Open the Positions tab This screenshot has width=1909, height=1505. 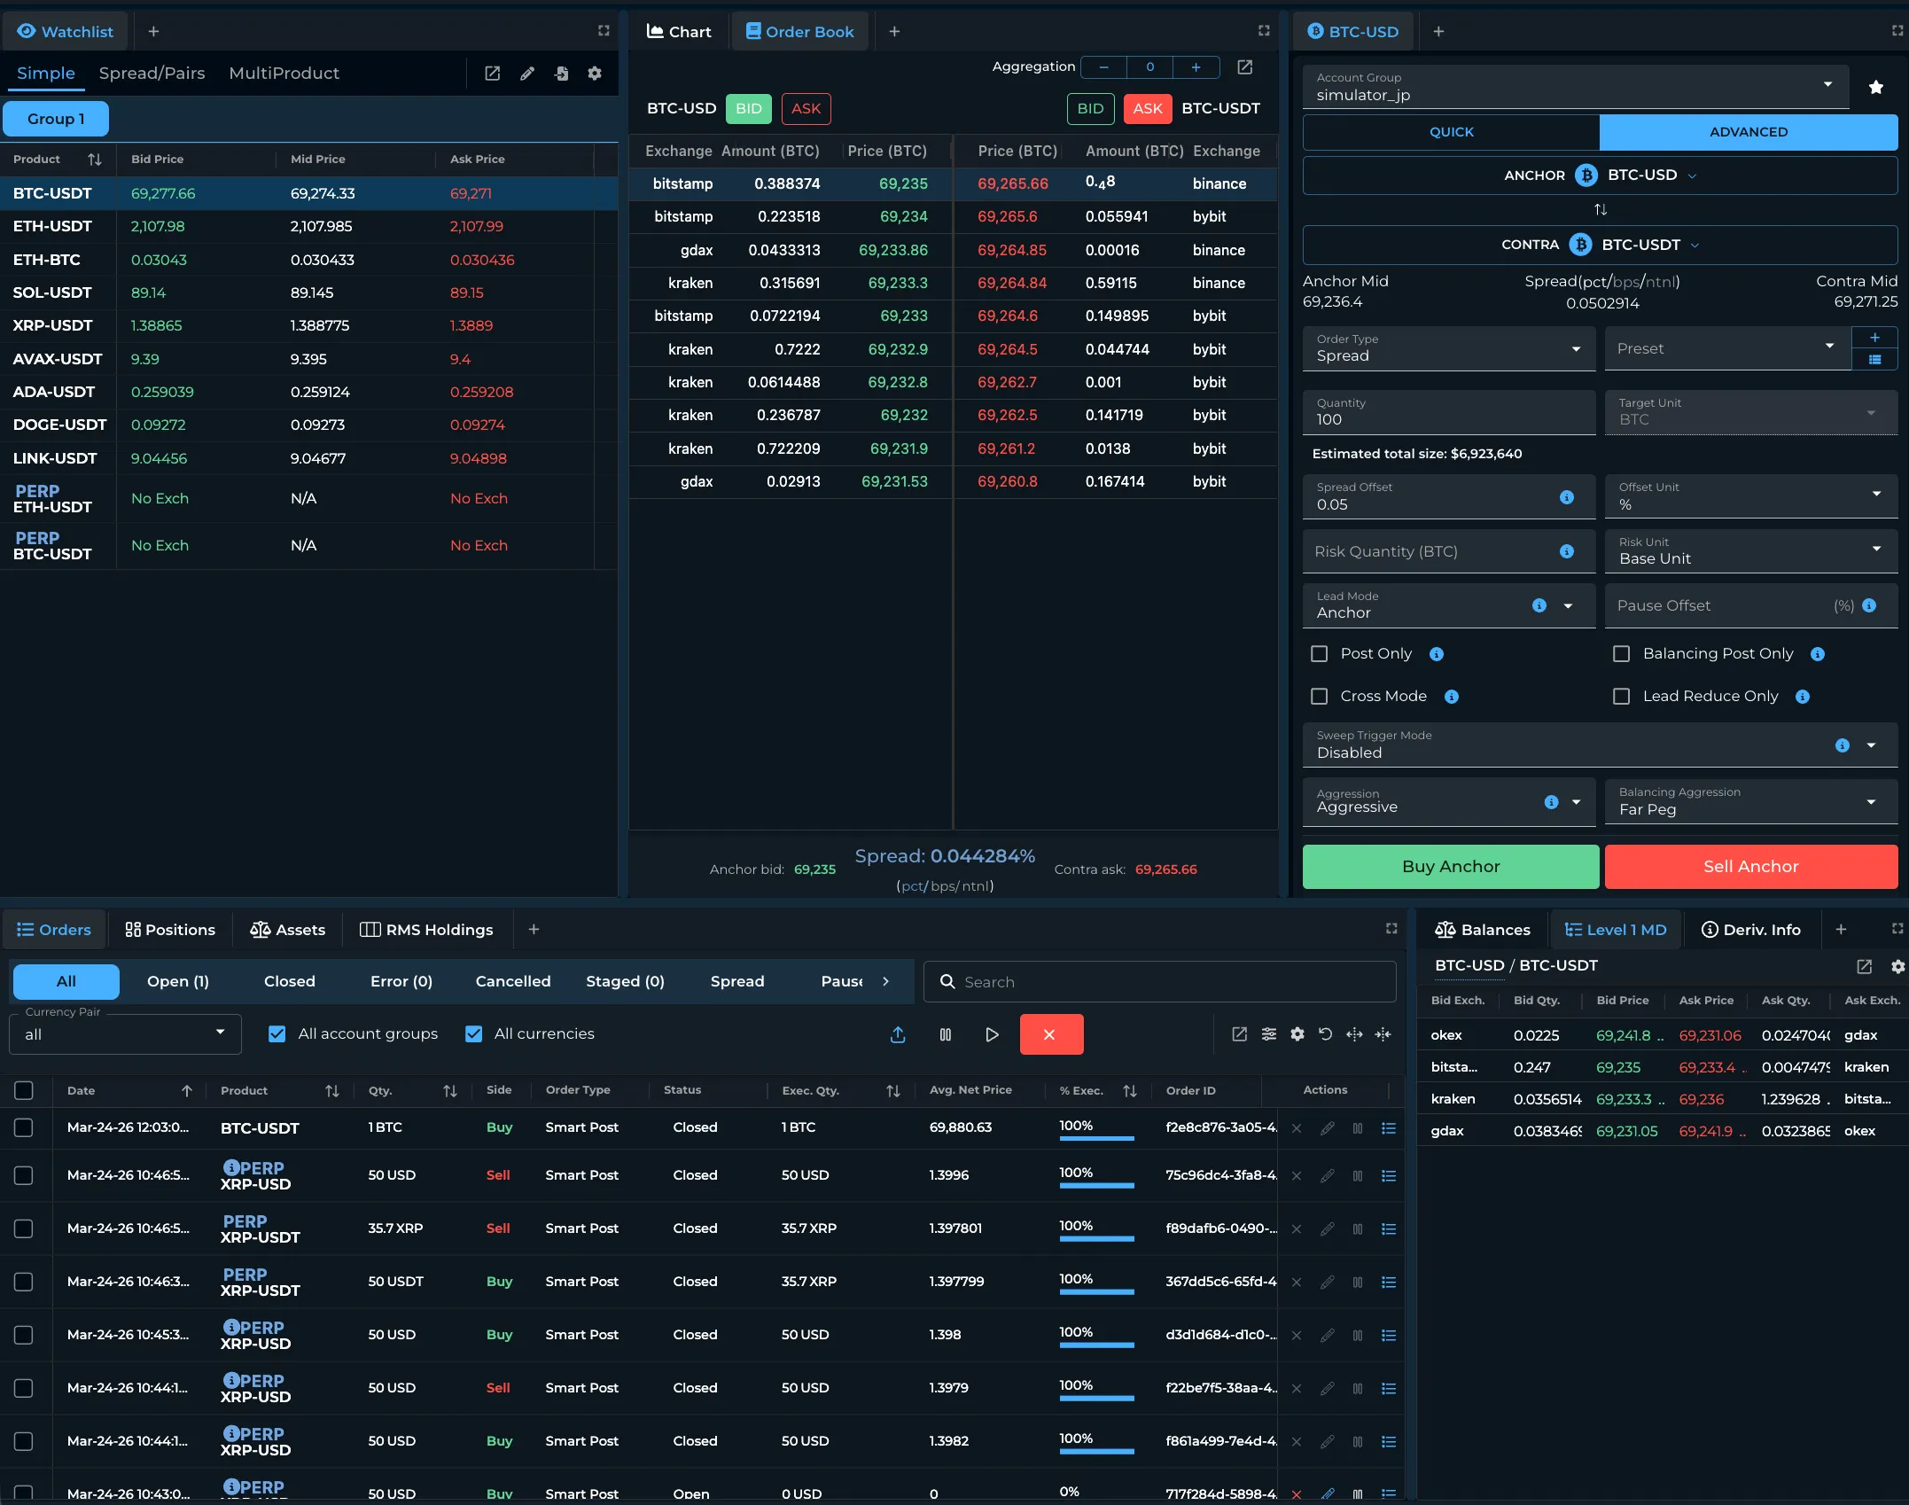pos(170,930)
